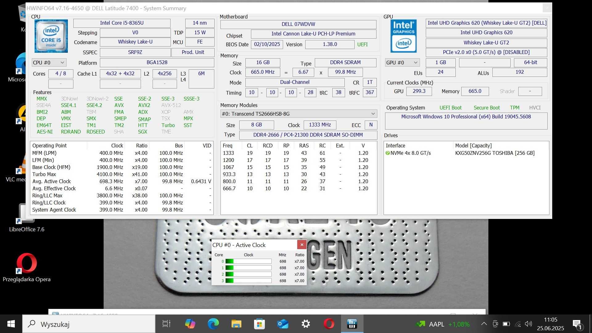Image resolution: width=592 pixels, height=333 pixels.
Task: Click the volume speaker tray icon
Action: point(528,324)
